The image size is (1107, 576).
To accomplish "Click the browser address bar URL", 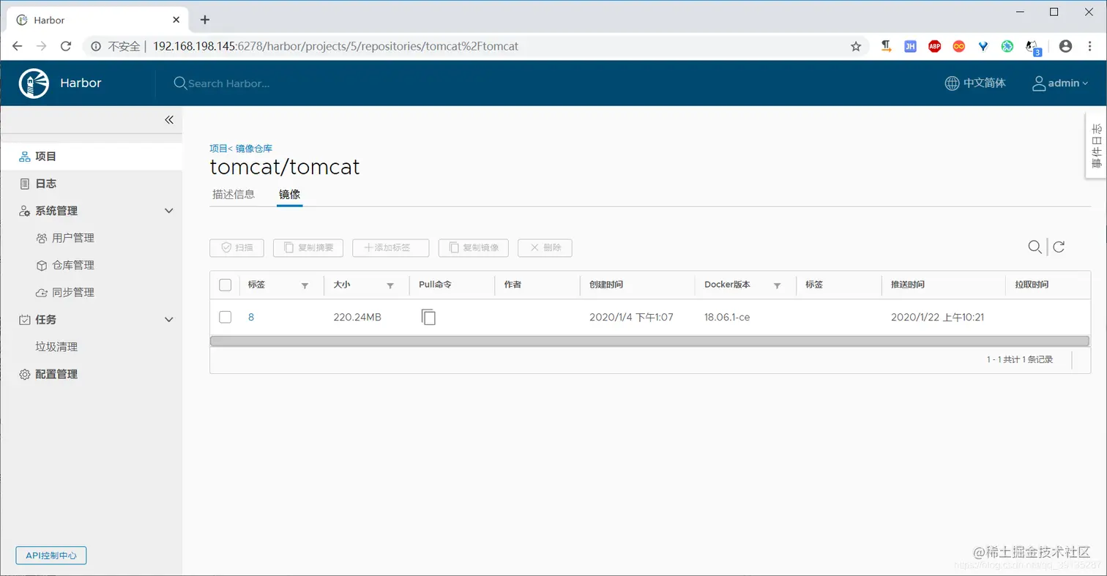I will tap(335, 46).
